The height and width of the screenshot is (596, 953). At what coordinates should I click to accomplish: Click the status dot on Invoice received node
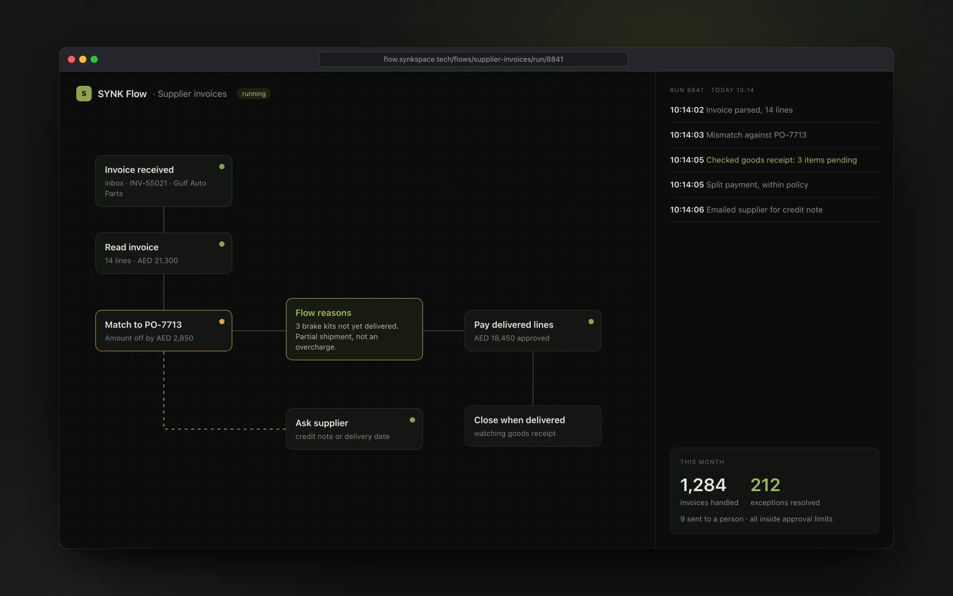coord(222,166)
